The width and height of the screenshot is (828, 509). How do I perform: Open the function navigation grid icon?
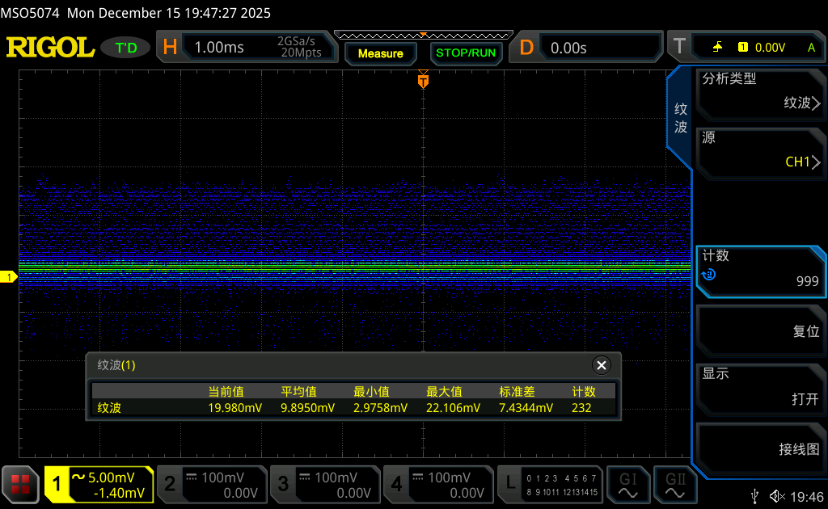tap(20, 484)
